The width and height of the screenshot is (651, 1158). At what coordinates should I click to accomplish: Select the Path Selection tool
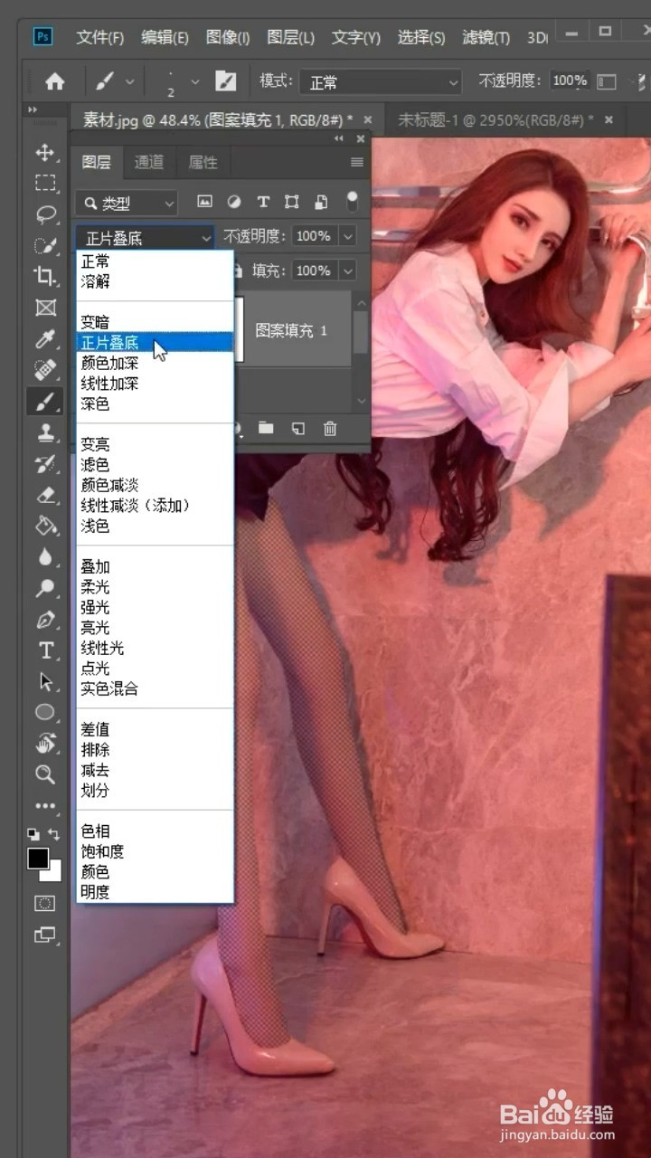click(45, 681)
